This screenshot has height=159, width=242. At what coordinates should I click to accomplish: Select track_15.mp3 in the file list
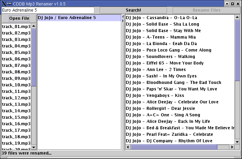pyautogui.click(x=16, y=117)
